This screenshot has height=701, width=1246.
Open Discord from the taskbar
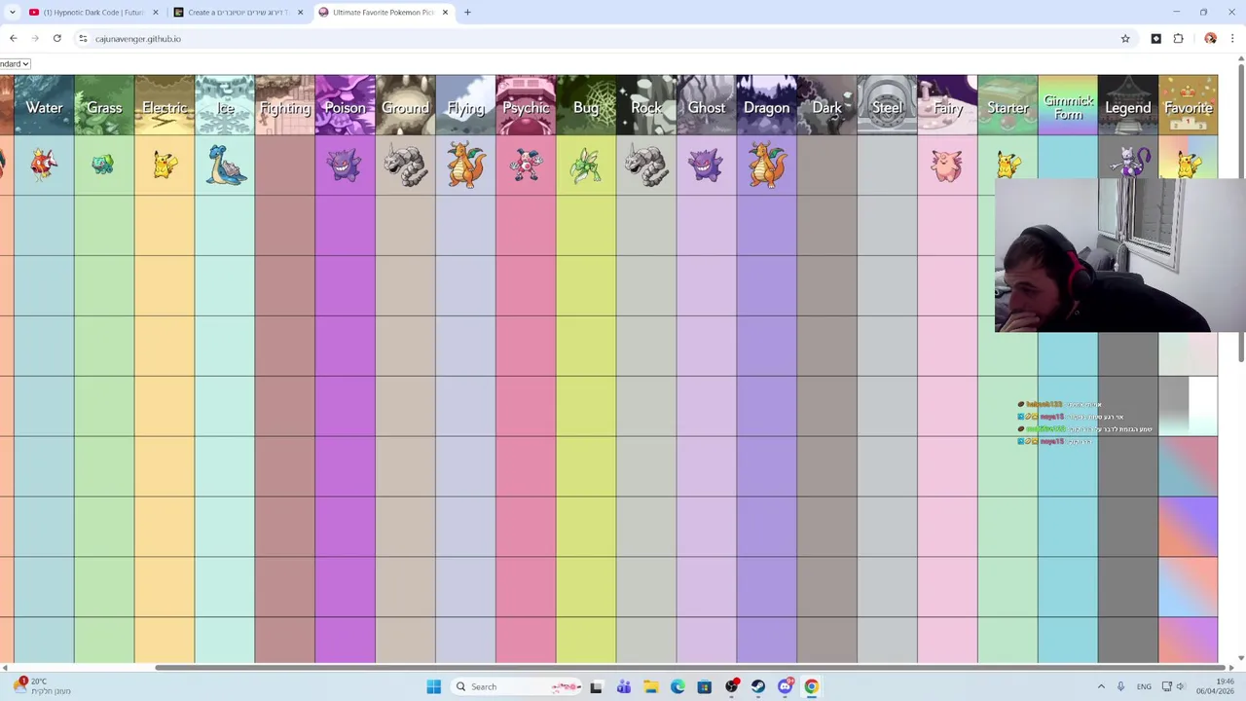785,686
